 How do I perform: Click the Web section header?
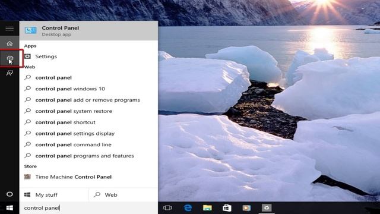pos(30,67)
